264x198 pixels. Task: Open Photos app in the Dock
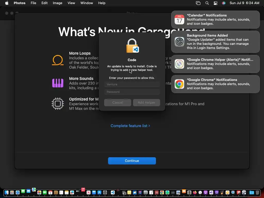(39, 192)
